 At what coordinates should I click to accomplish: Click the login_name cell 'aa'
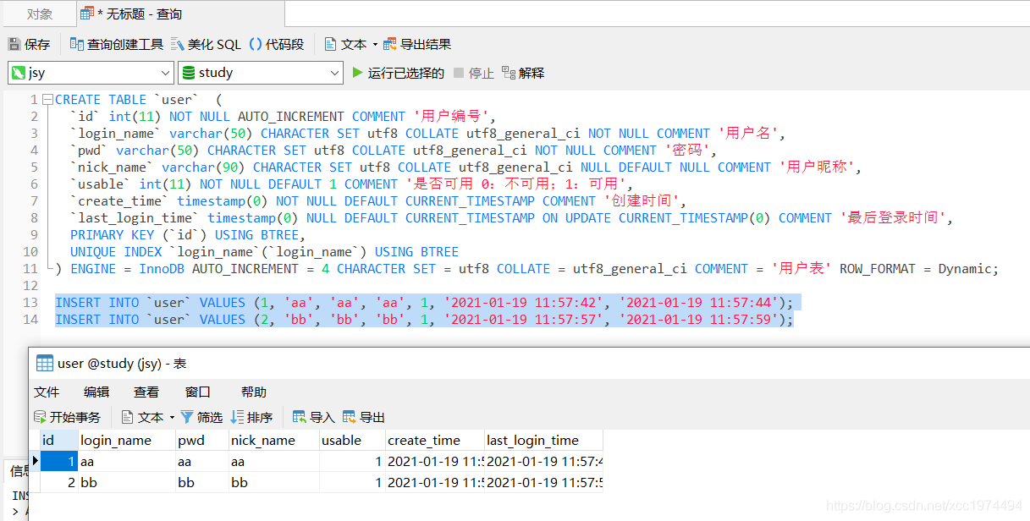(127, 462)
